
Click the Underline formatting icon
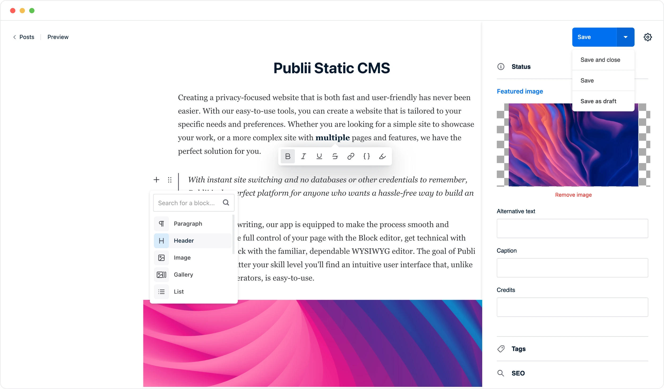(319, 156)
